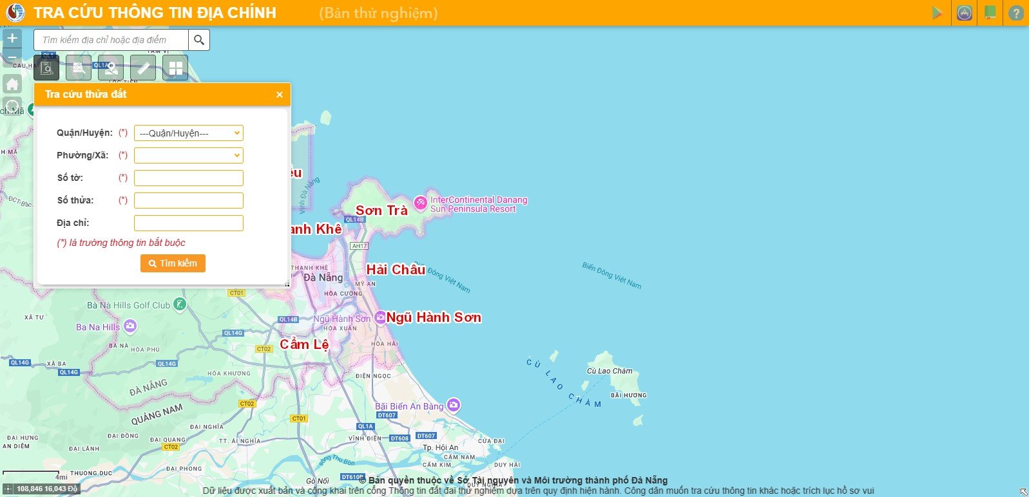Click the zoom in plus button
The image size is (1029, 497).
pyautogui.click(x=12, y=38)
